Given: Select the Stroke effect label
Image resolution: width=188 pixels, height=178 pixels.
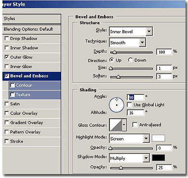Looking at the screenshot, I should click(17, 141).
